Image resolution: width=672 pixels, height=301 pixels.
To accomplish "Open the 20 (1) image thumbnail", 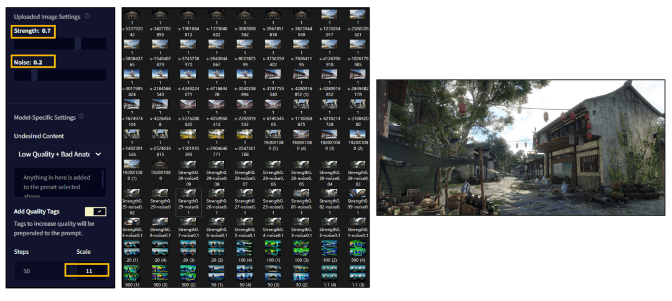I will (131, 251).
